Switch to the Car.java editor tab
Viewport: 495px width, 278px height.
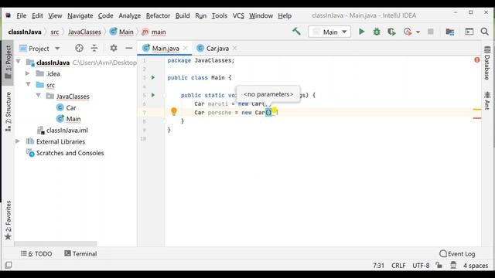tap(217, 48)
